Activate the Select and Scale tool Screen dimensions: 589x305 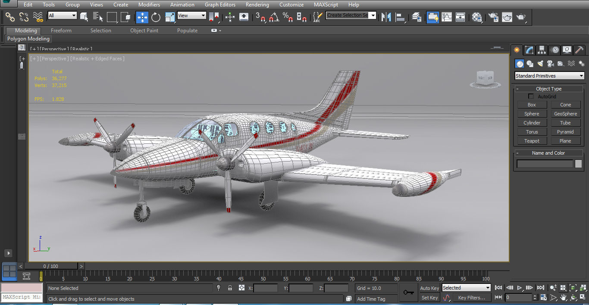[170, 17]
